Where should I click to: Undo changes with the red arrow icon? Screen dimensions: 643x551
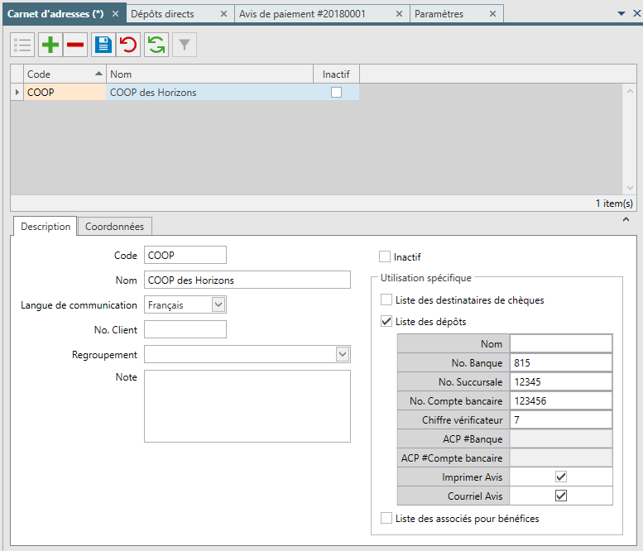[128, 45]
